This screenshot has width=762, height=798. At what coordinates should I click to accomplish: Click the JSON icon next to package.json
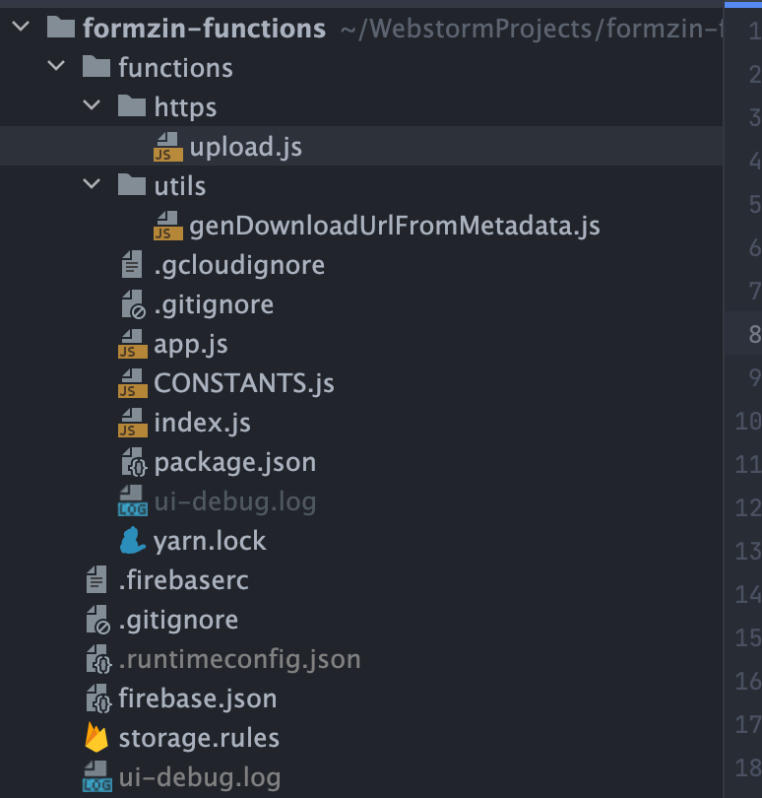[x=132, y=462]
